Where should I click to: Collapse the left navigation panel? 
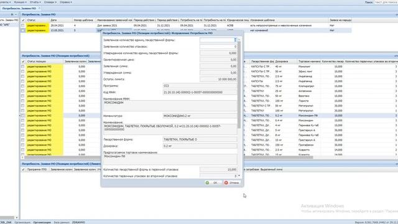(x=16, y=14)
